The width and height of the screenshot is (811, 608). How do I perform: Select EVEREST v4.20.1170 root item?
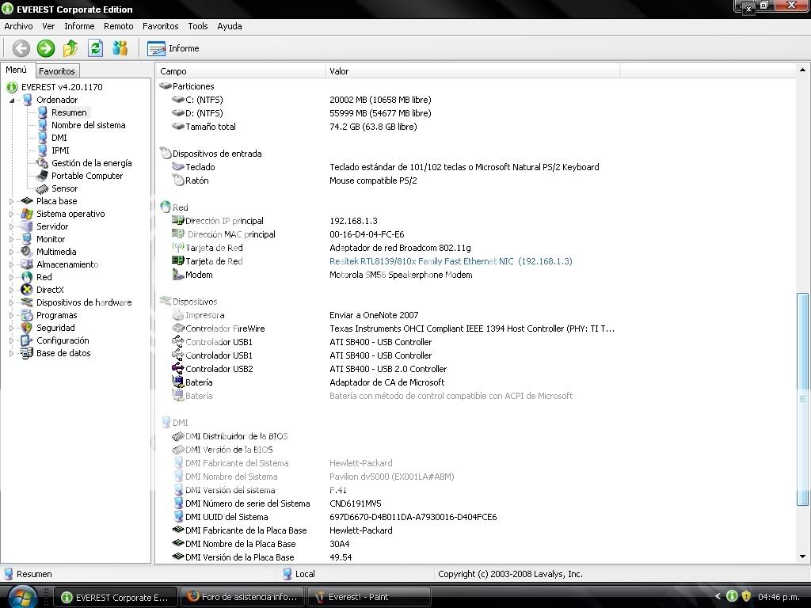point(62,87)
